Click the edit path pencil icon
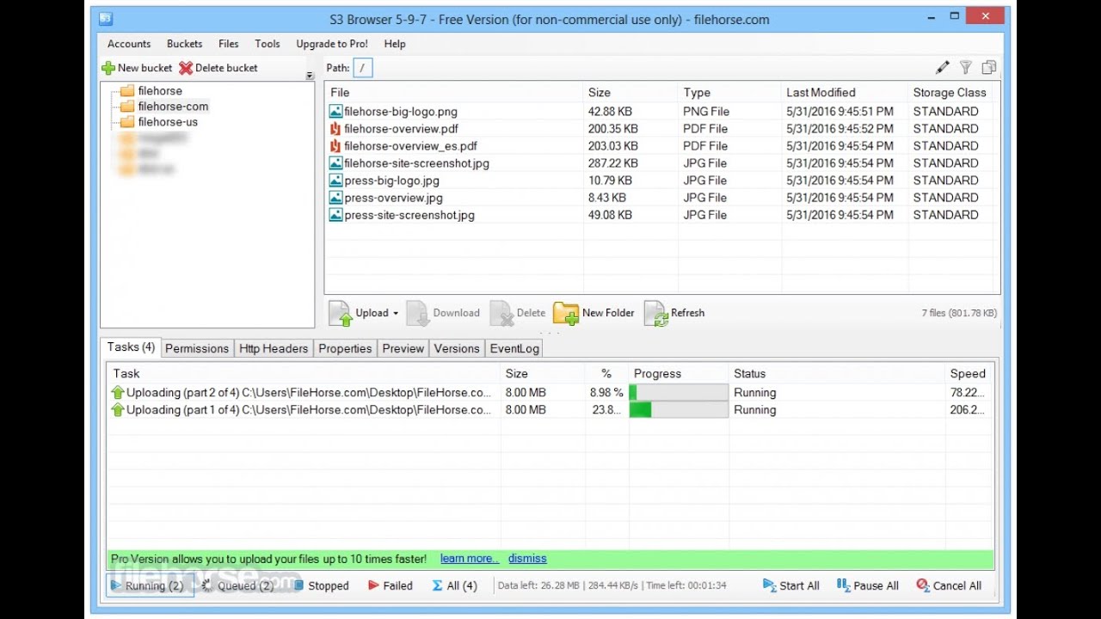This screenshot has height=619, width=1101. point(943,67)
